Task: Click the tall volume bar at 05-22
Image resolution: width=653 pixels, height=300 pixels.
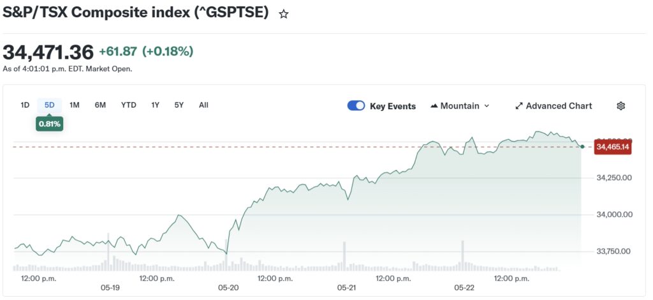Action: (x=462, y=255)
